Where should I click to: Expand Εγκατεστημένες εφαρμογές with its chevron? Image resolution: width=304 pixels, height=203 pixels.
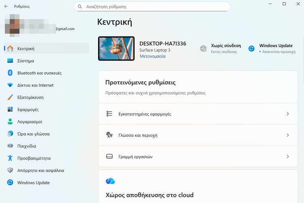click(288, 114)
